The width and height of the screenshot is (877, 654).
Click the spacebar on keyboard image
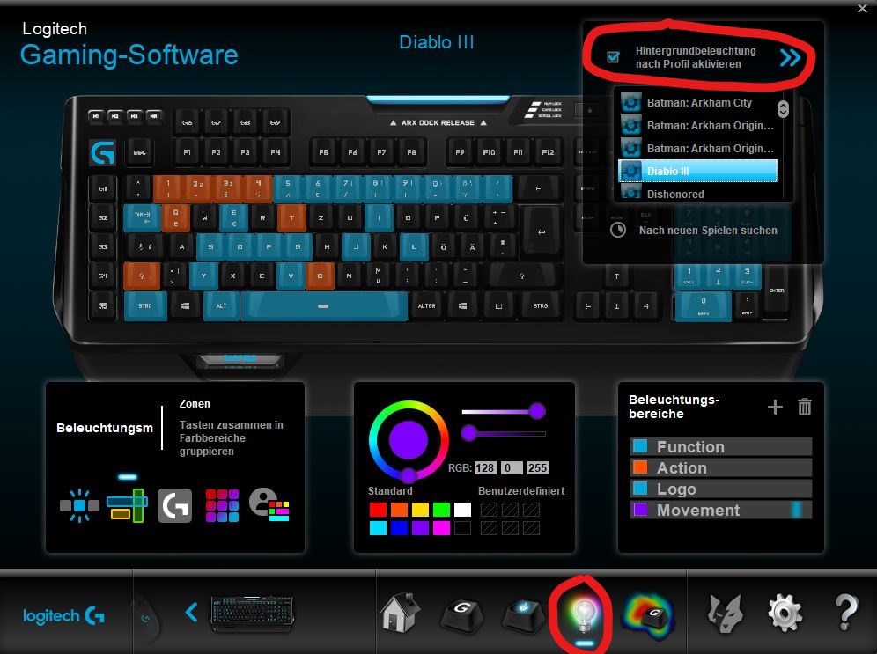[324, 305]
